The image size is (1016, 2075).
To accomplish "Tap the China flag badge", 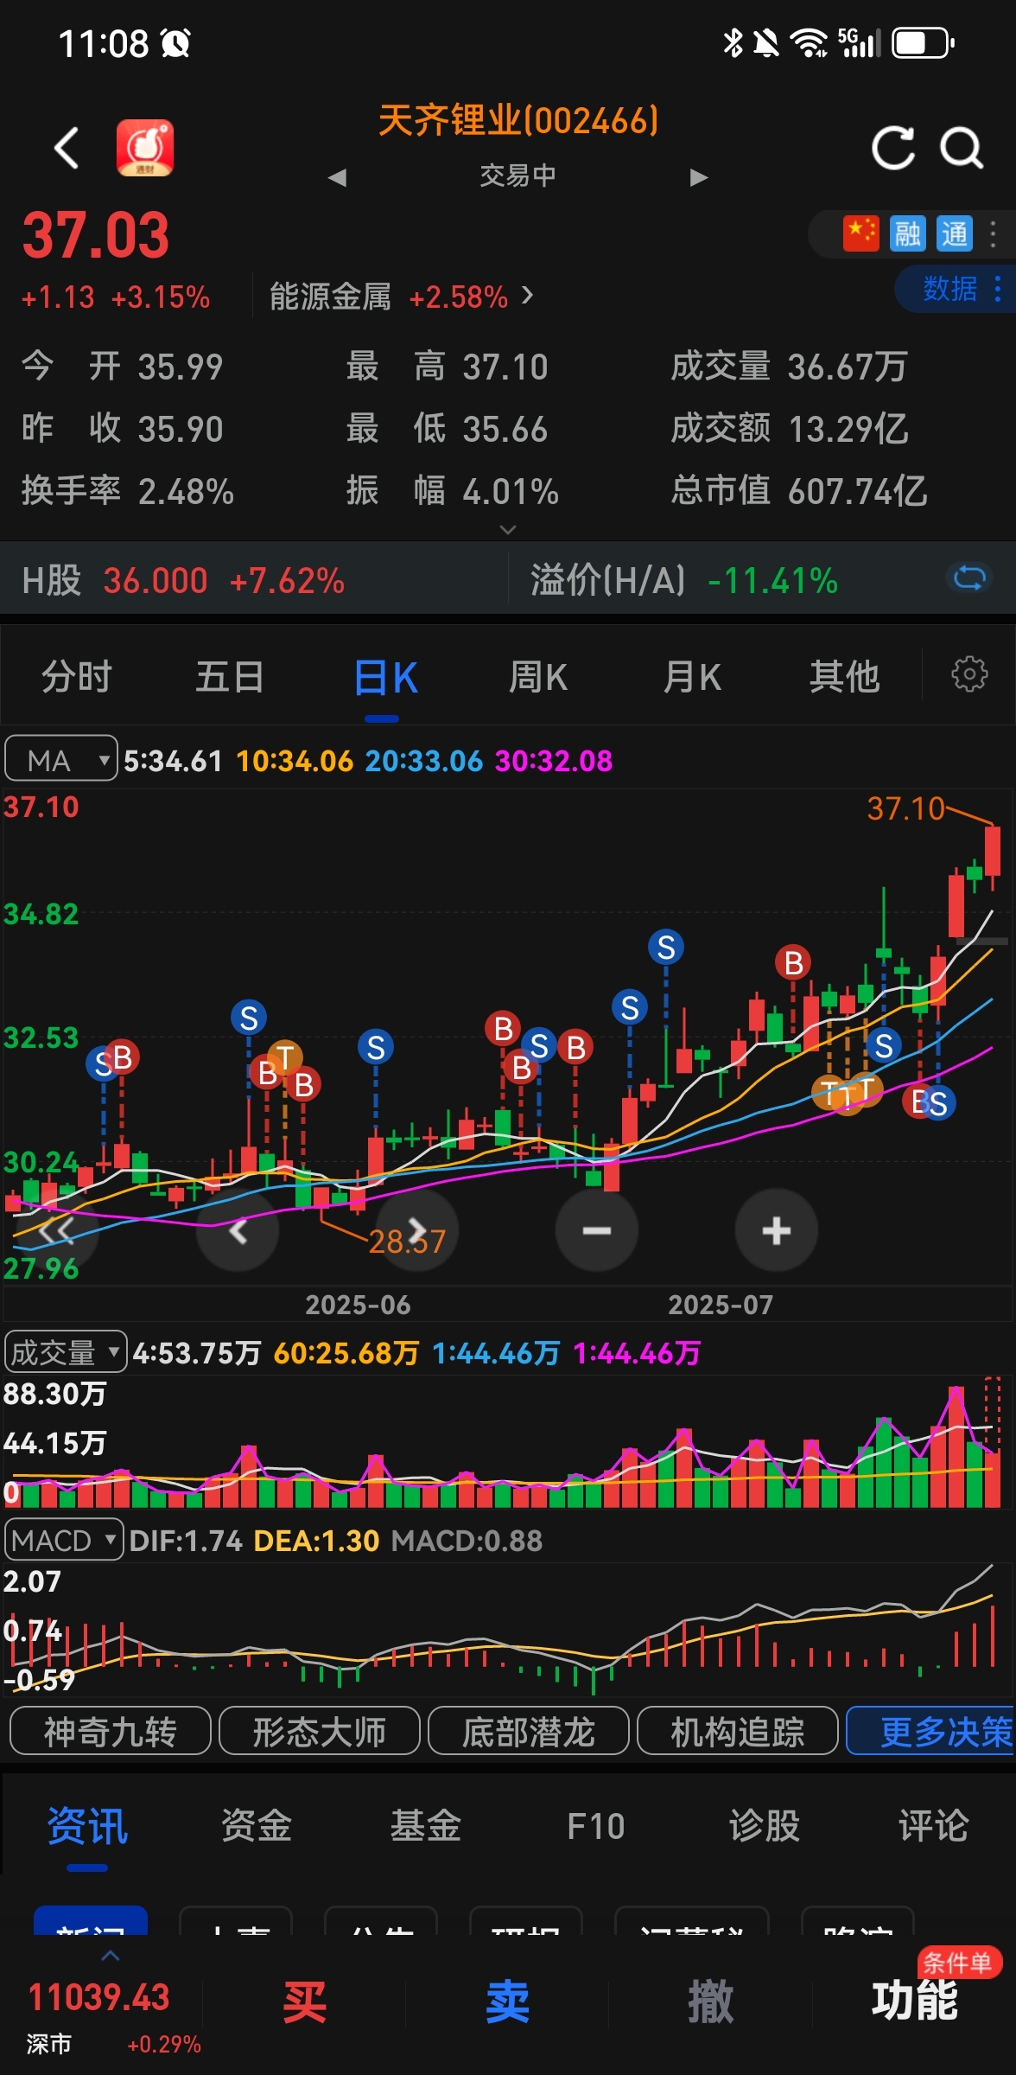I will [860, 233].
